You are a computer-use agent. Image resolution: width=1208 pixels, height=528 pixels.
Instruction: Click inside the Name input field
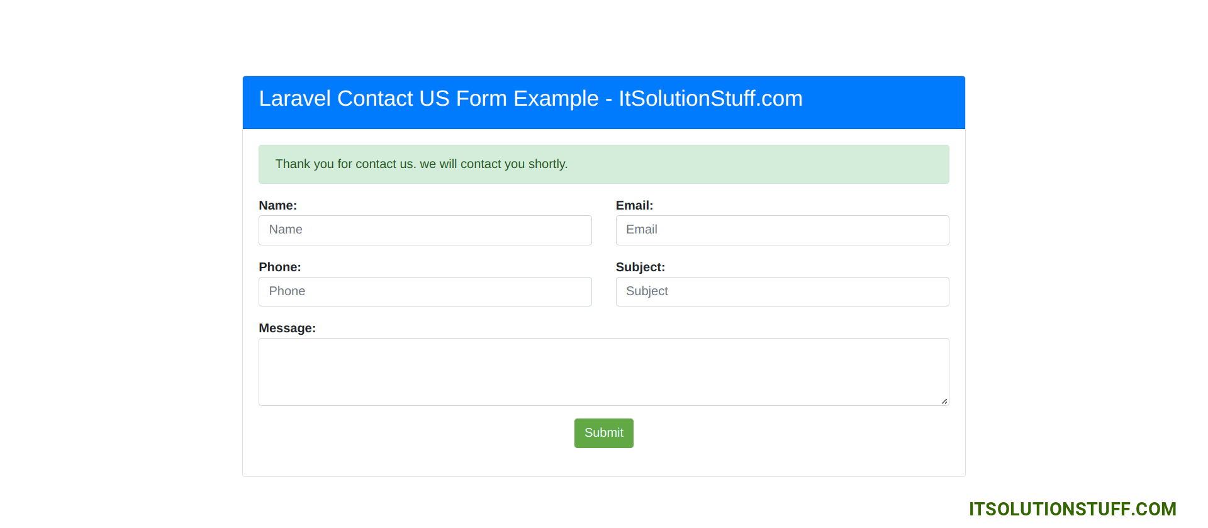click(x=425, y=230)
